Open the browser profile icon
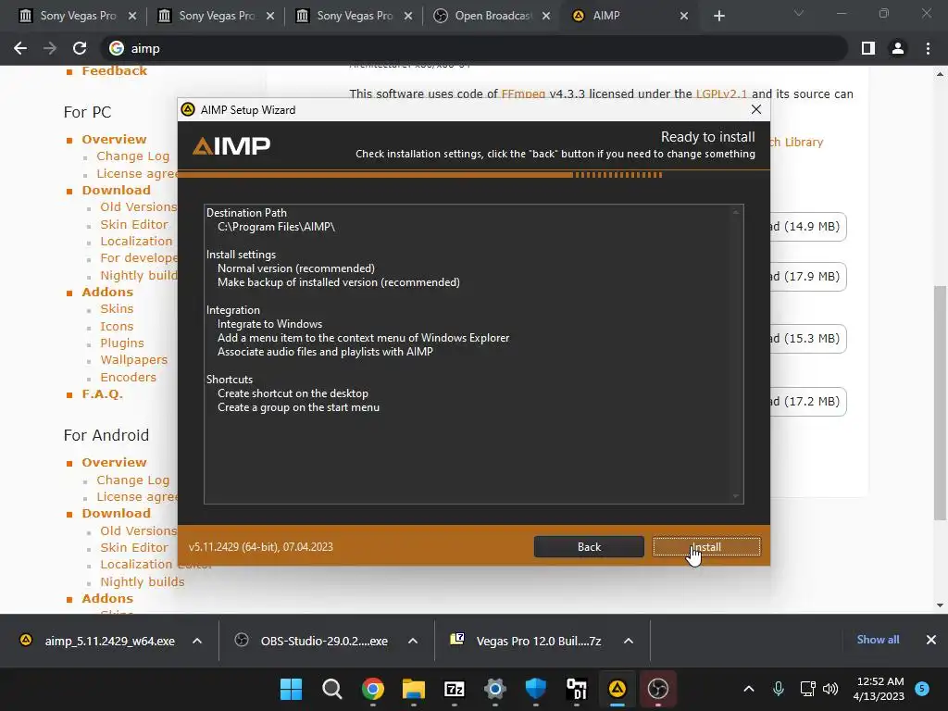The height and width of the screenshot is (711, 948). click(898, 48)
